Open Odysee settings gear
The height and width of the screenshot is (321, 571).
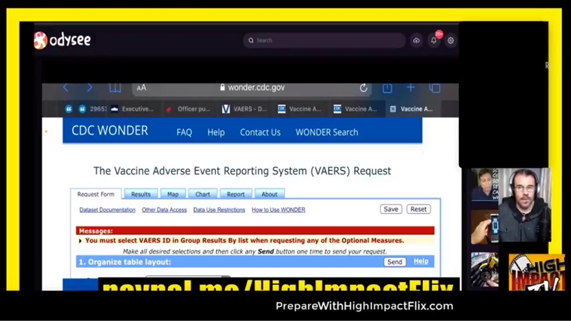tap(451, 41)
